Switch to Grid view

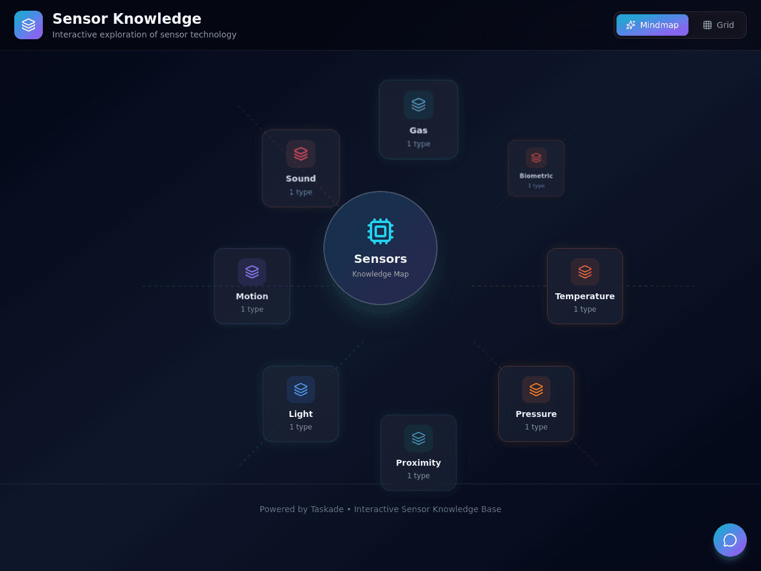point(718,25)
